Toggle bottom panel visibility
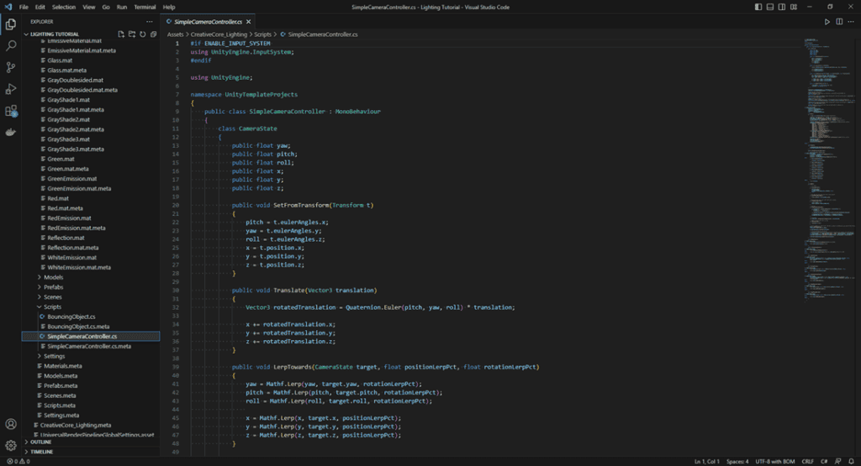 [770, 7]
